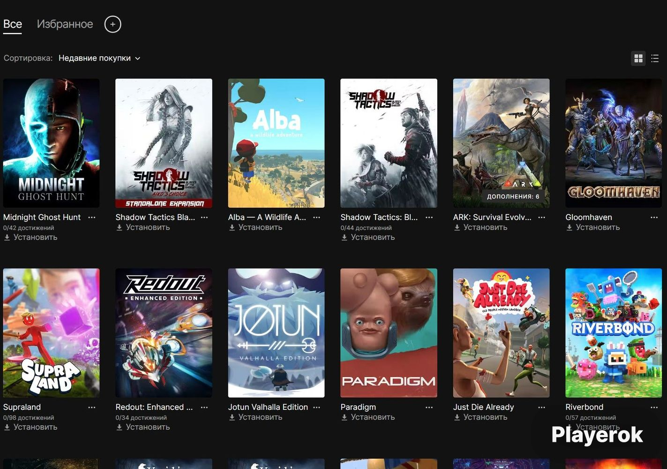Open more options for Jotun Valhalla Edition

click(317, 407)
